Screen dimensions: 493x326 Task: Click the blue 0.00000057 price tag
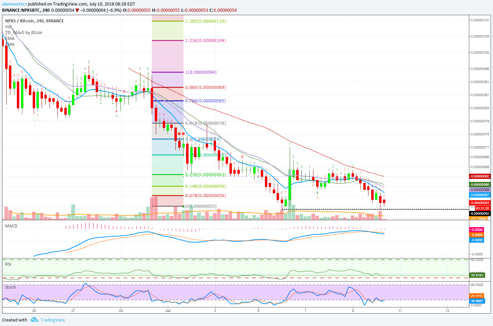[480, 195]
